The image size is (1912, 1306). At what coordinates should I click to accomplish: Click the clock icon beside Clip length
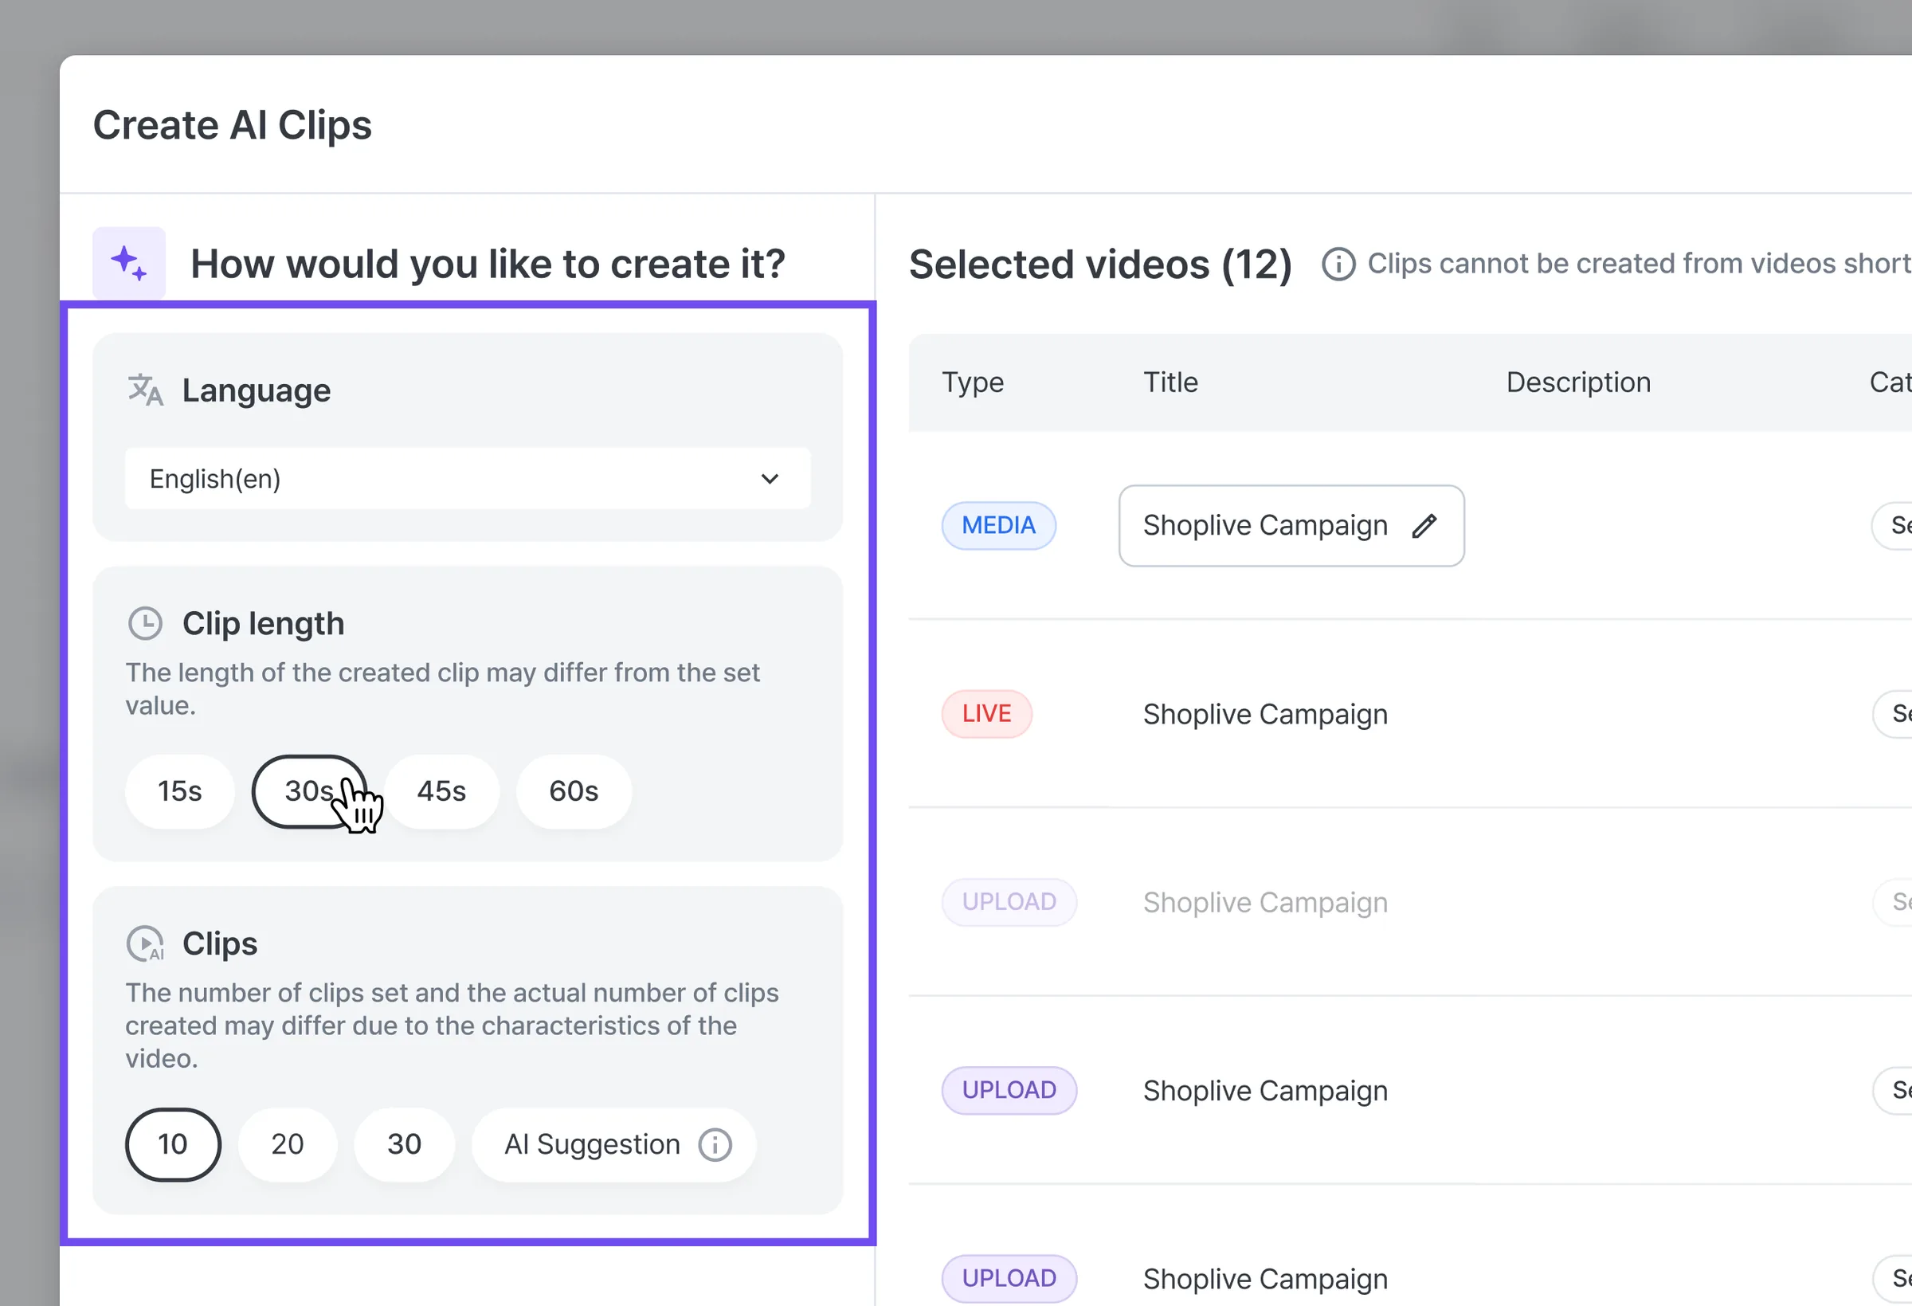tap(146, 624)
